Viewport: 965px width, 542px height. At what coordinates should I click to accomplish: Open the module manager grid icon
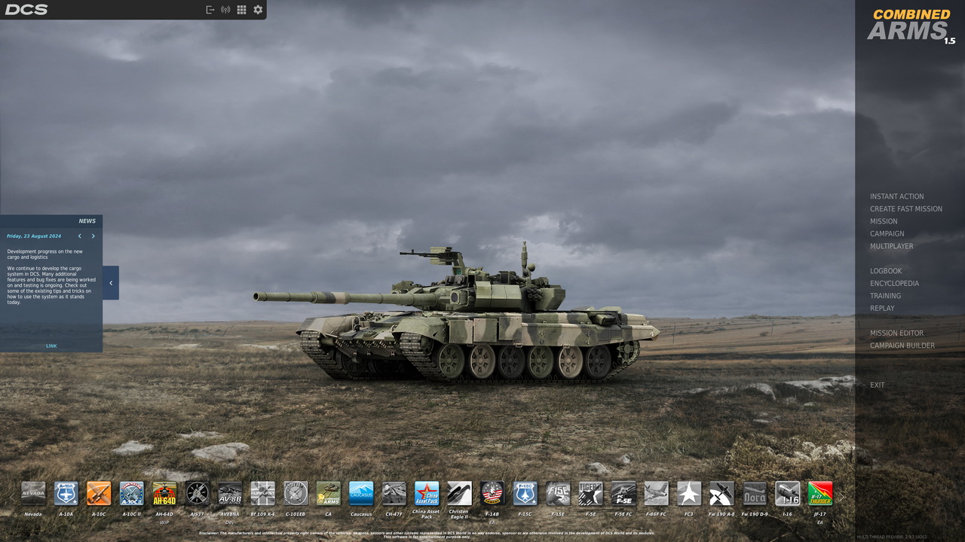click(x=241, y=10)
